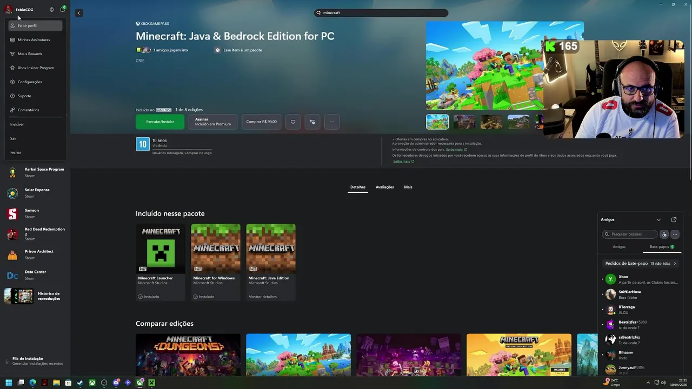Open Xbox Insider Program menu item
Viewport: 692px width, 389px height.
pos(35,68)
